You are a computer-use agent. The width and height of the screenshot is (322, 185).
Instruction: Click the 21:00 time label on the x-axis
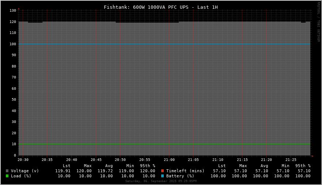click(169, 160)
